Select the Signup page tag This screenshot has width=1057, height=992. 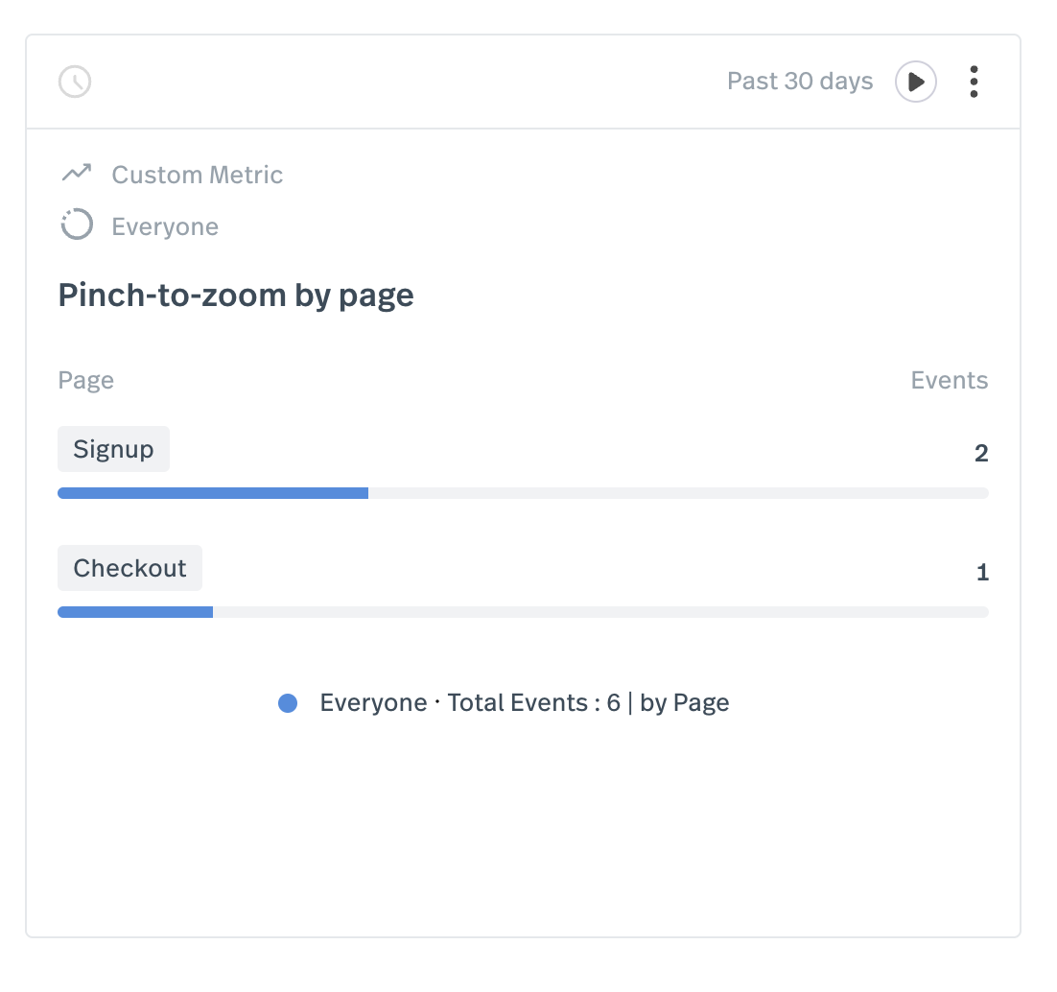tap(113, 449)
